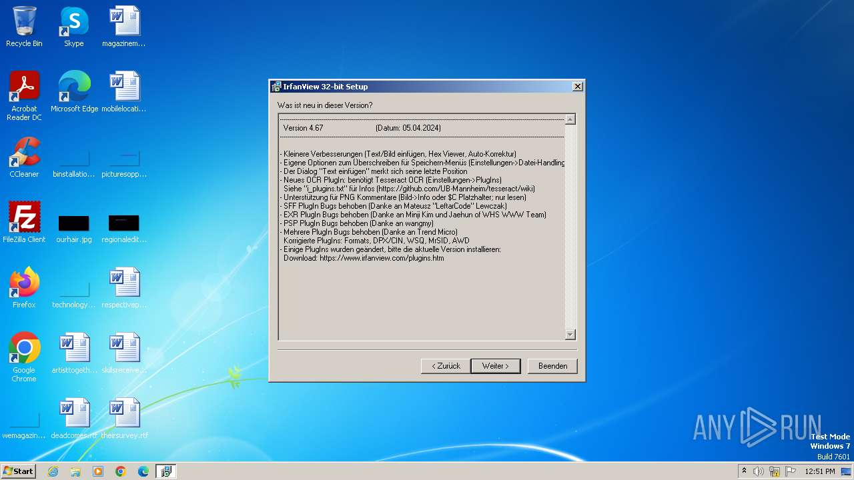
Task: Click the changelog scrollbar down arrow
Action: 570,335
